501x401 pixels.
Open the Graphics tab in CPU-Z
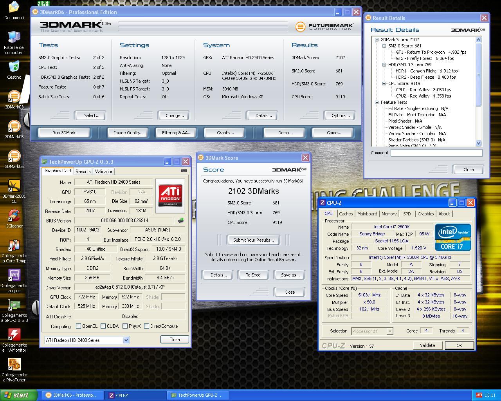pyautogui.click(x=425, y=214)
